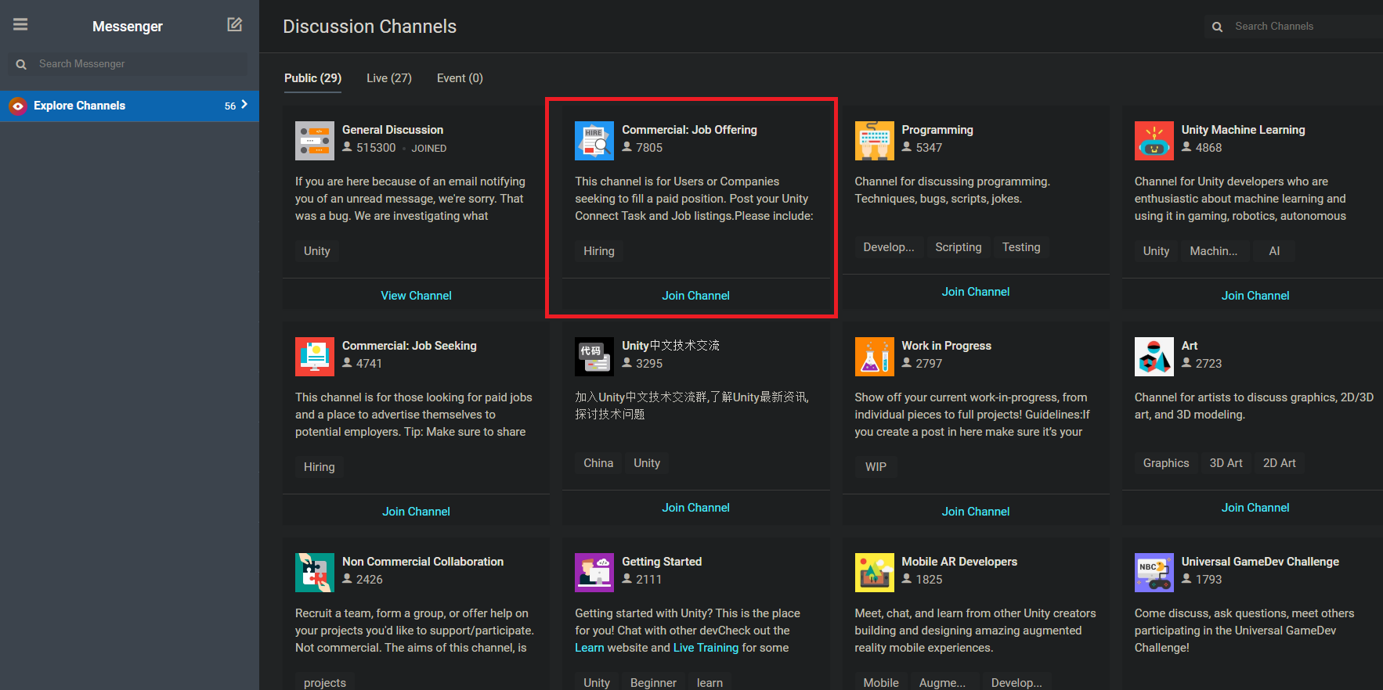
Task: Join Channel for Unity中文技术交流
Action: click(695, 508)
